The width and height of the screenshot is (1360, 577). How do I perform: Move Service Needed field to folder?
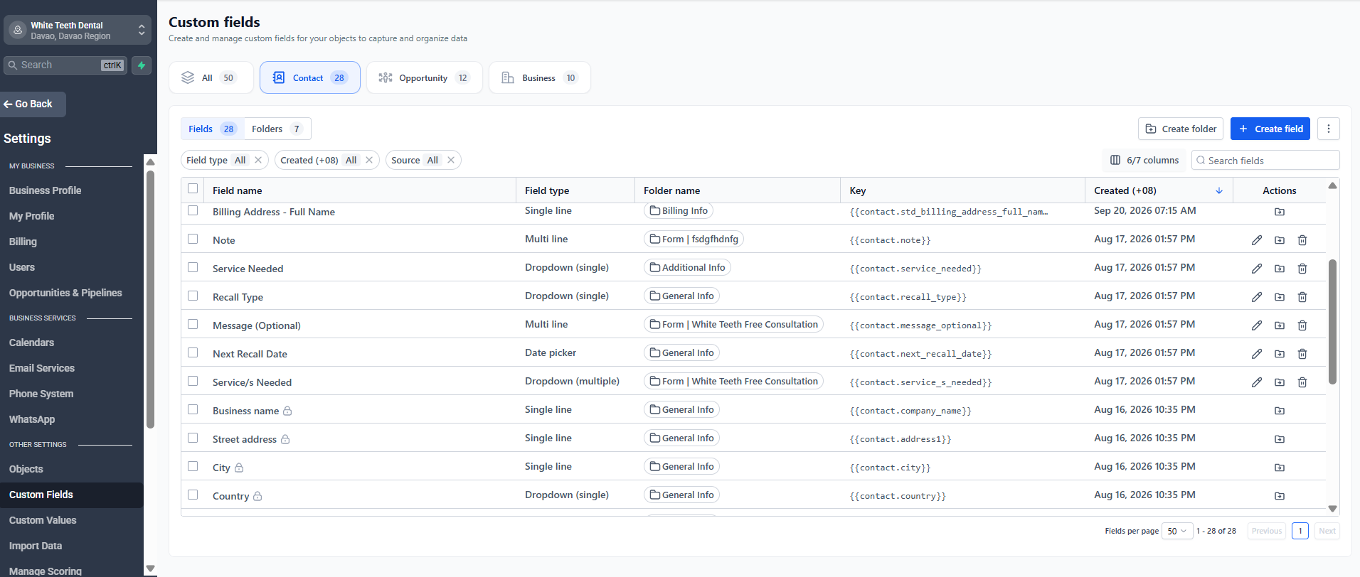point(1280,269)
